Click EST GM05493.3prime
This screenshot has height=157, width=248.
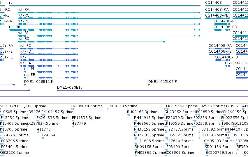pyautogui.click(x=219, y=141)
